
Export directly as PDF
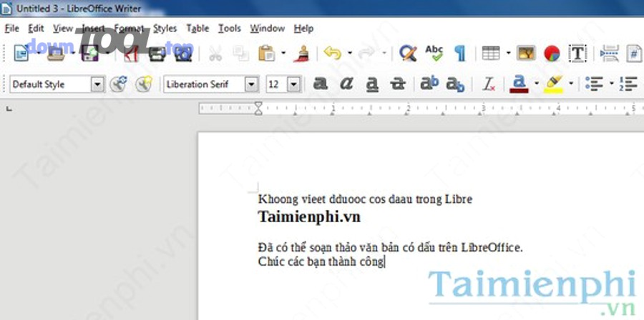pyautogui.click(x=131, y=53)
